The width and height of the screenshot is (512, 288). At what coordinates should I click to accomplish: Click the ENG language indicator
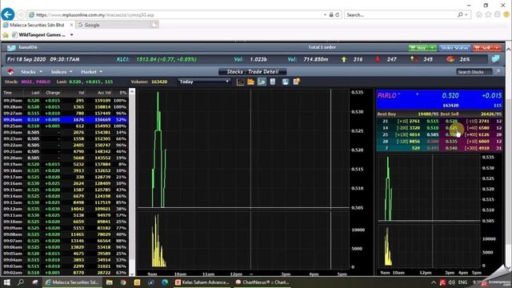coord(462,282)
